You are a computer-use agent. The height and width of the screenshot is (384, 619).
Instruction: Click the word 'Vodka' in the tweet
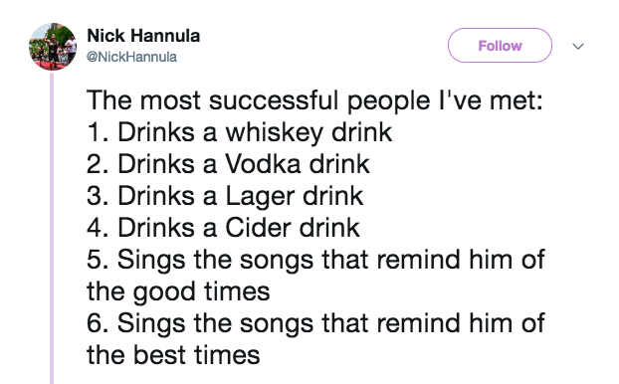point(263,164)
